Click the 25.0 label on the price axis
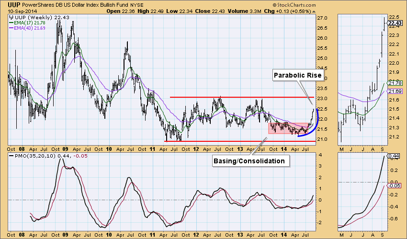 [x=322, y=58]
